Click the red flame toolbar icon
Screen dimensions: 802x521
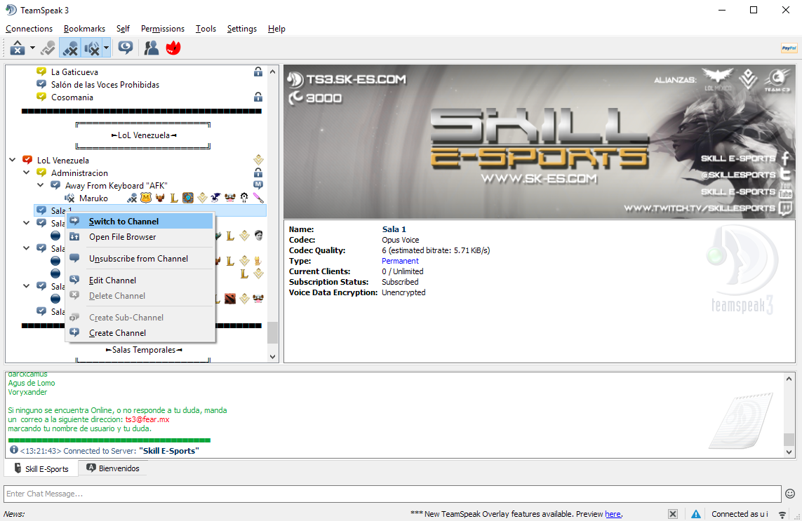pyautogui.click(x=173, y=48)
